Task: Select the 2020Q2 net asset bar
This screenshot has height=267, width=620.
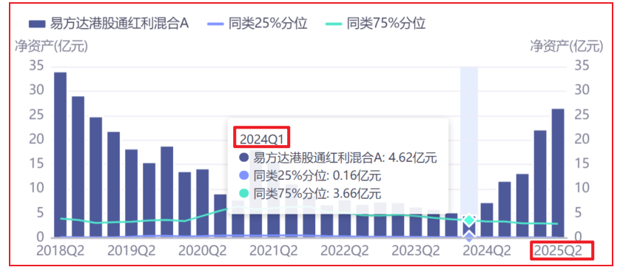Action: click(x=203, y=203)
